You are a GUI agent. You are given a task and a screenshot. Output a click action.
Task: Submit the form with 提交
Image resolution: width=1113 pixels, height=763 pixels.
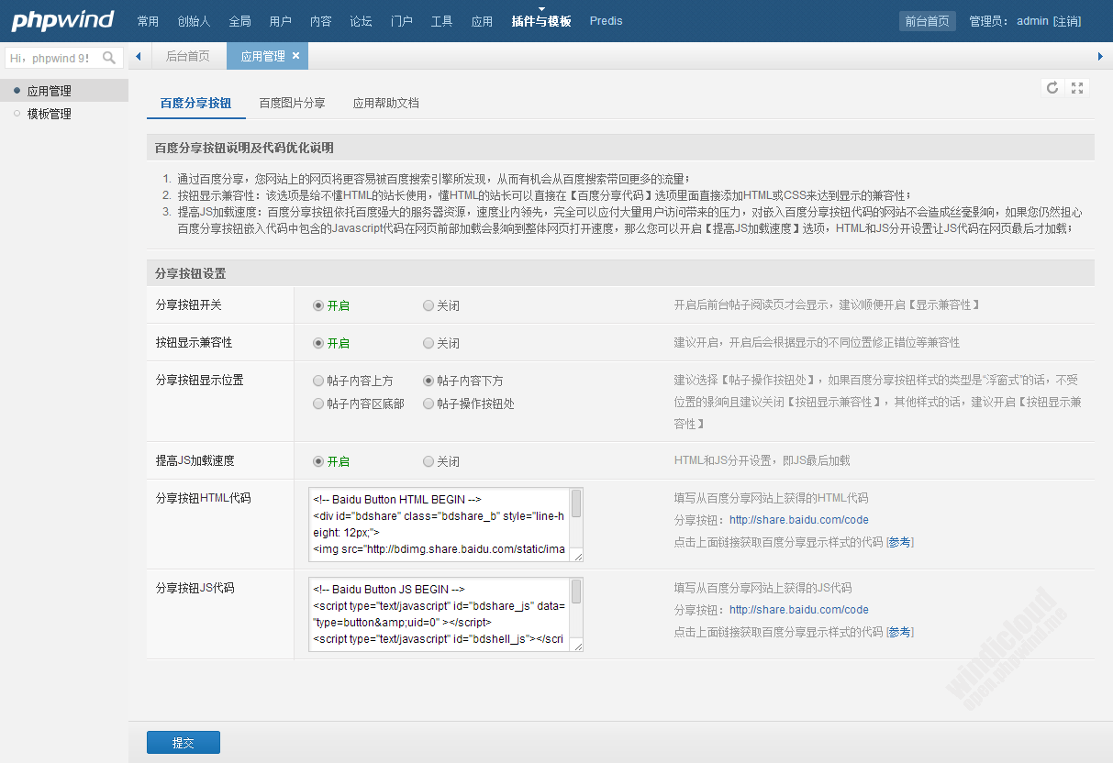pyautogui.click(x=184, y=742)
